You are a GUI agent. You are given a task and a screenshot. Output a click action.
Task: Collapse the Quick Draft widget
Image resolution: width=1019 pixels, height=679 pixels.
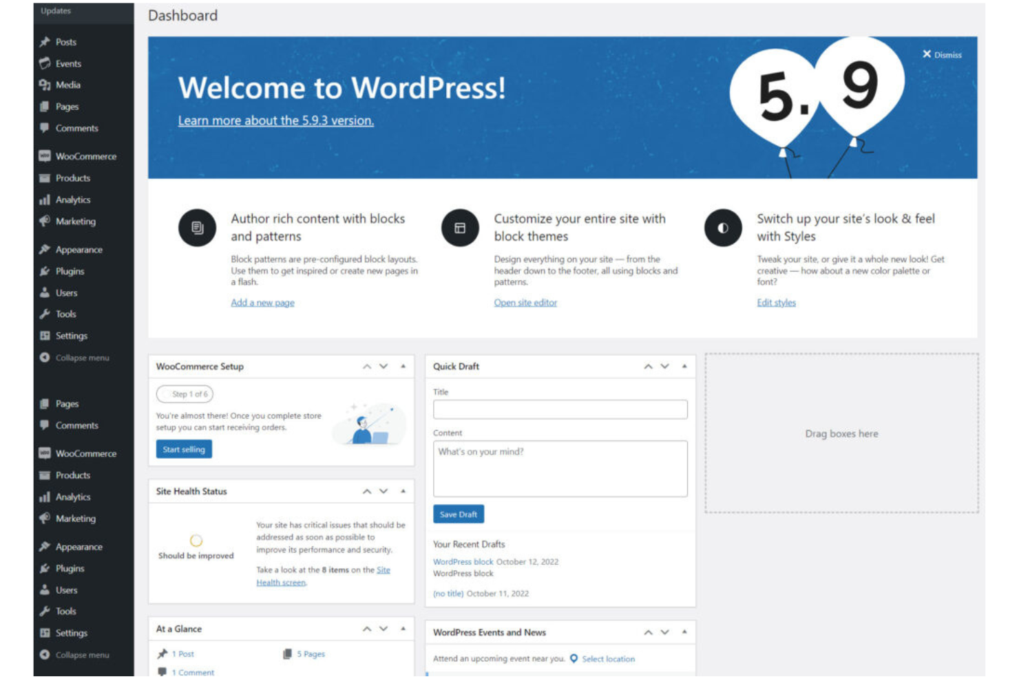pos(684,367)
